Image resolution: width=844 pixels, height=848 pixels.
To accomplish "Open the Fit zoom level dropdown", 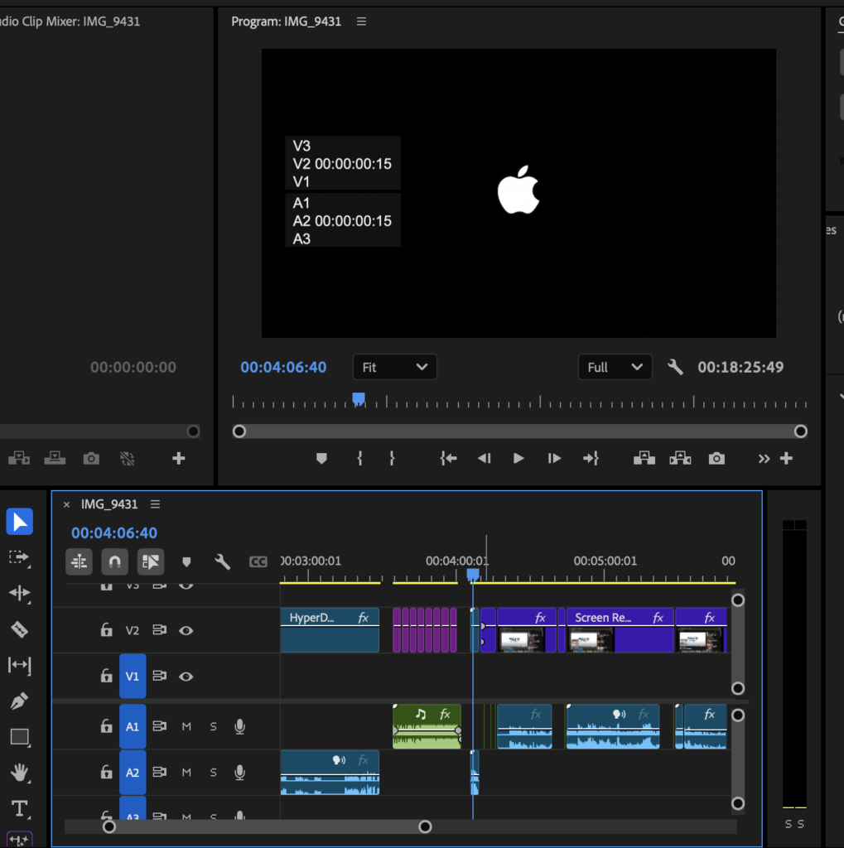I will 395,367.
